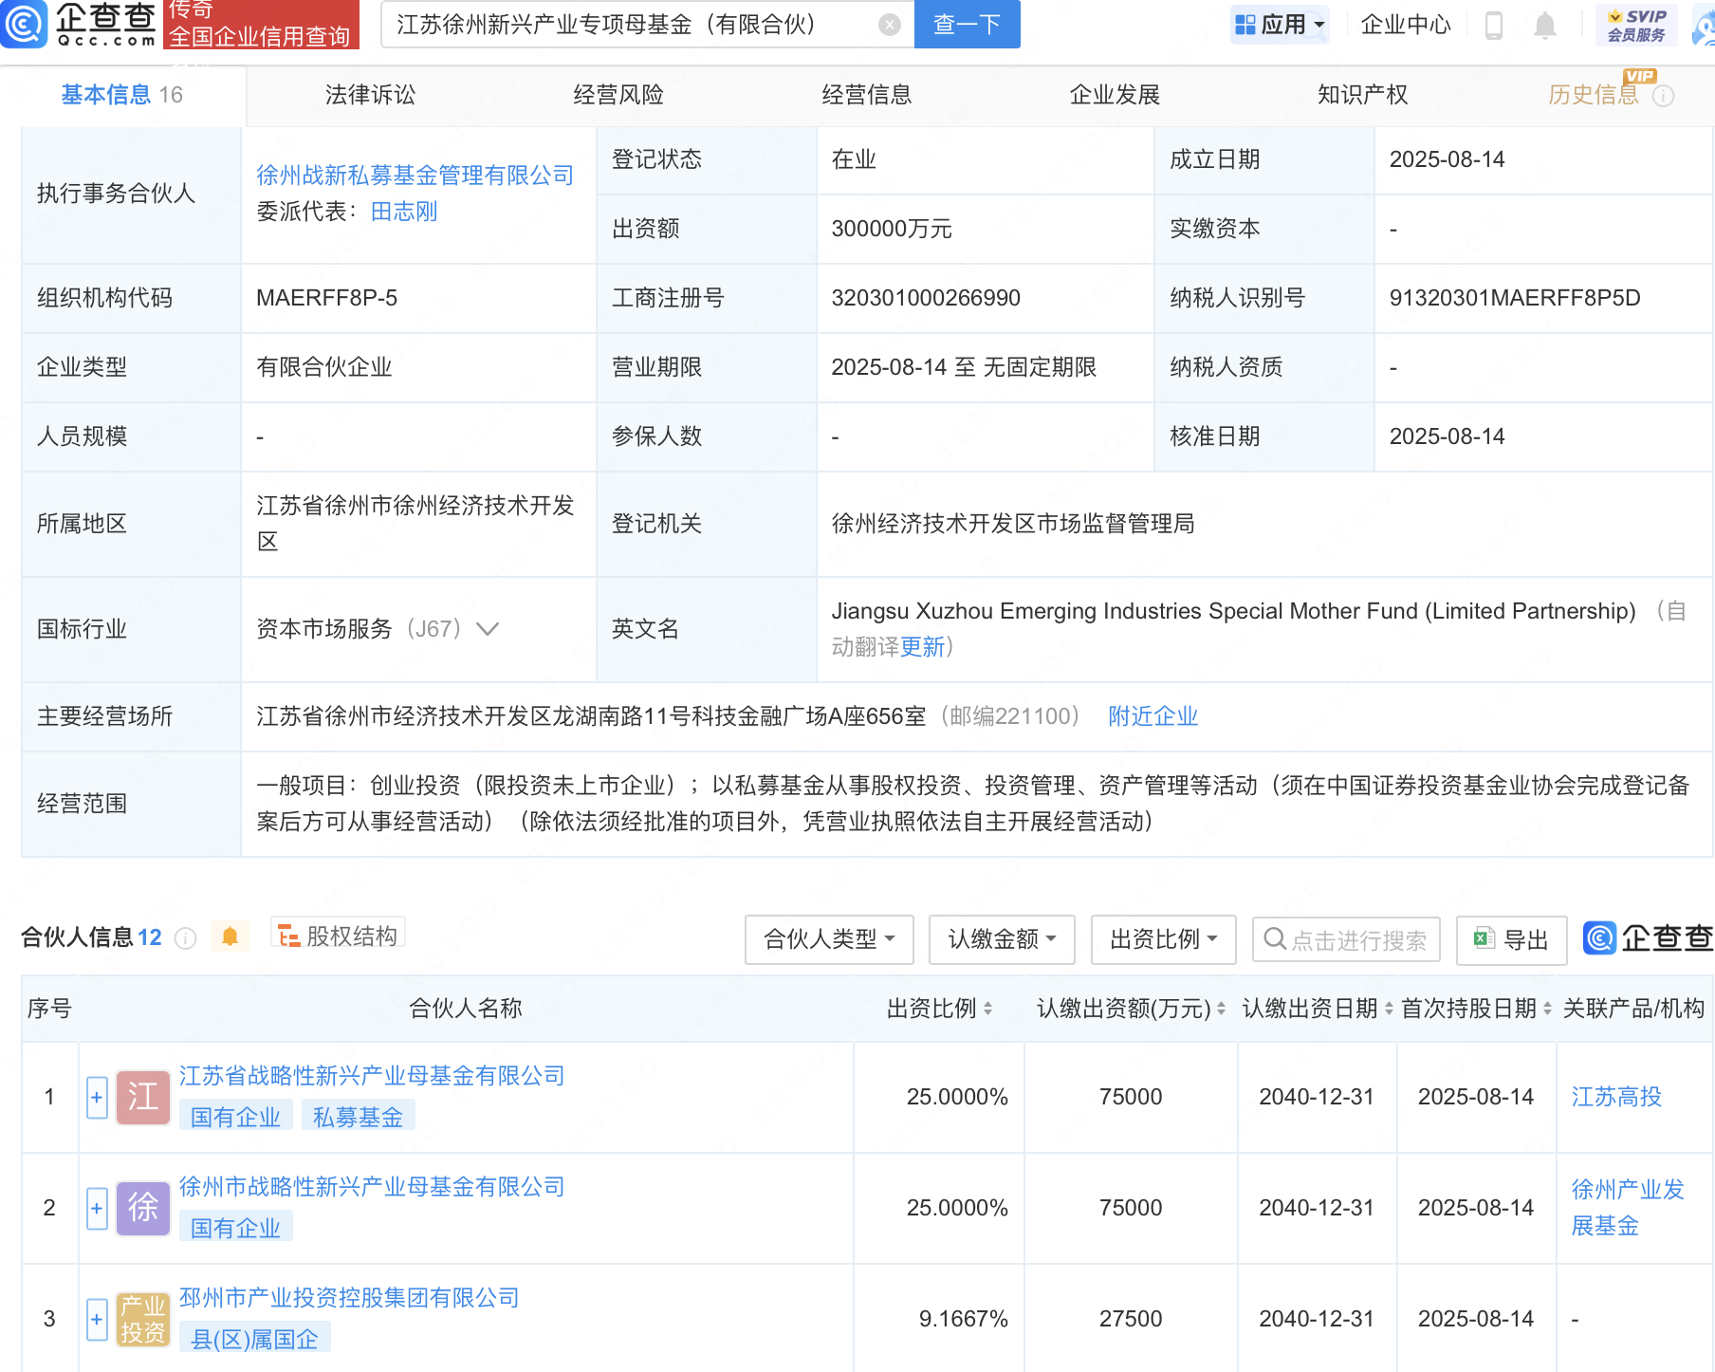Sort by 认缴出资额 column arrows

click(x=1221, y=1009)
